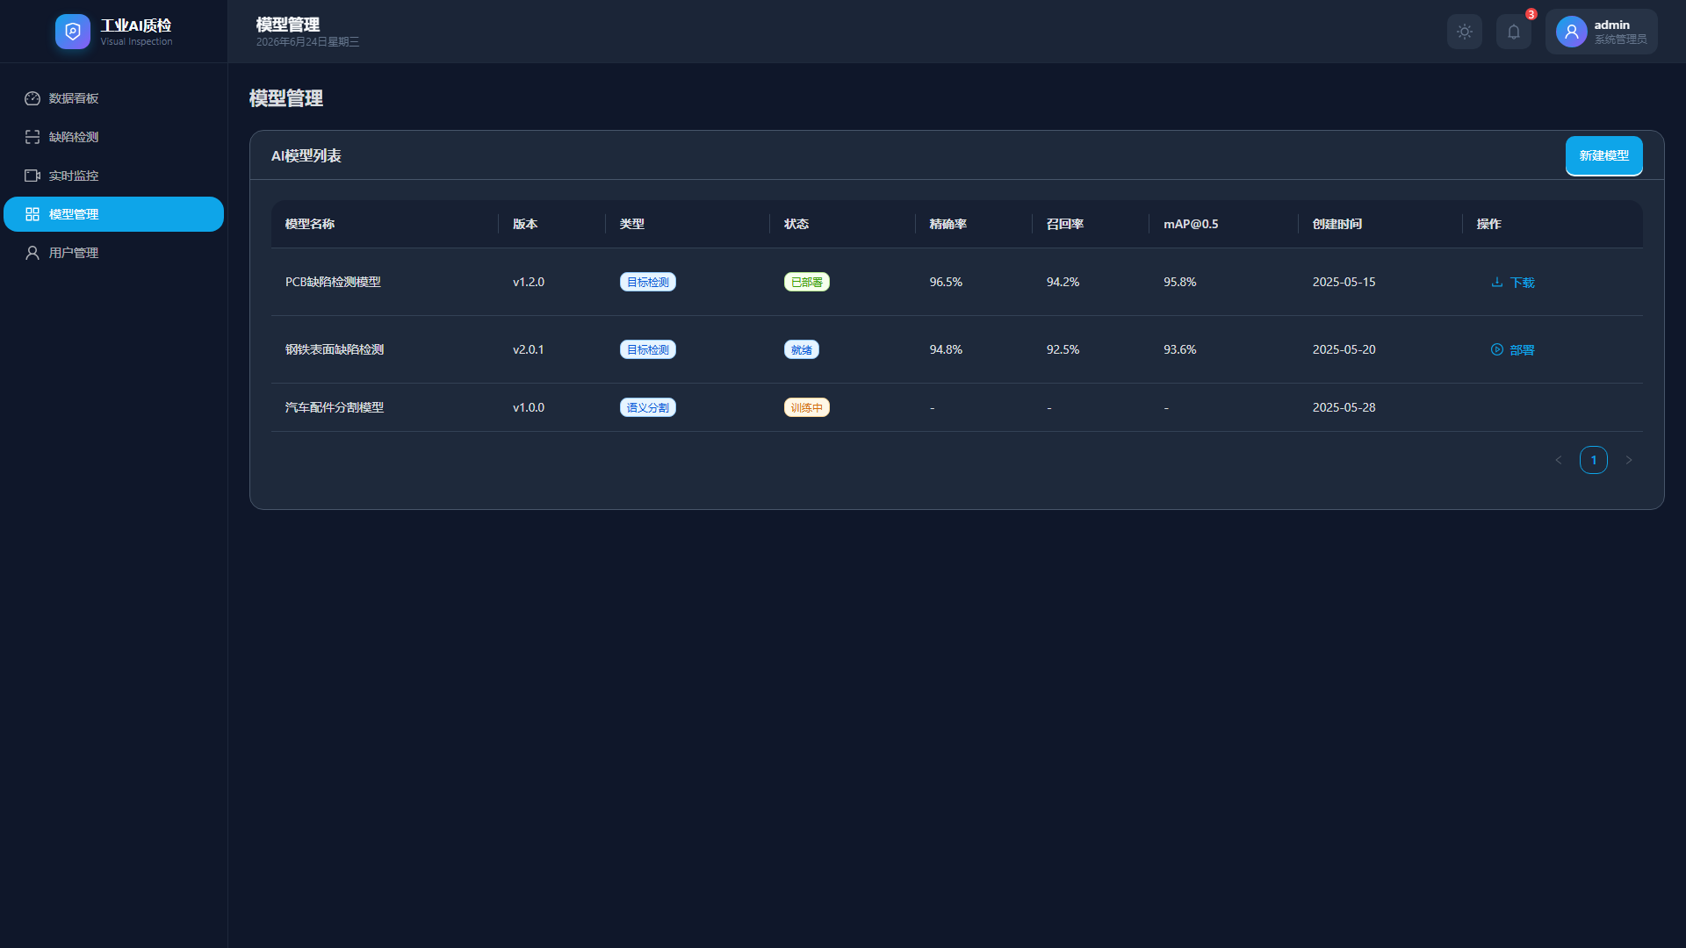Toggle the light/dark theme sun icon
1686x948 pixels.
[1465, 32]
